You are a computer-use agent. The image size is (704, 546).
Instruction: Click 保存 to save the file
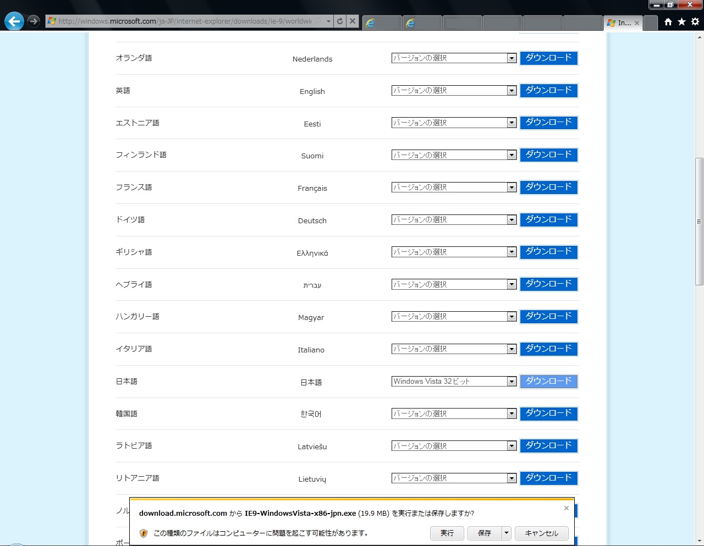(485, 533)
